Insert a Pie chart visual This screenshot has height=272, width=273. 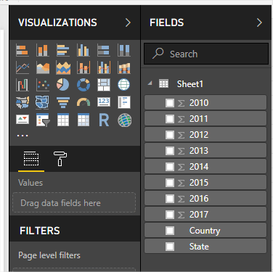(63, 85)
